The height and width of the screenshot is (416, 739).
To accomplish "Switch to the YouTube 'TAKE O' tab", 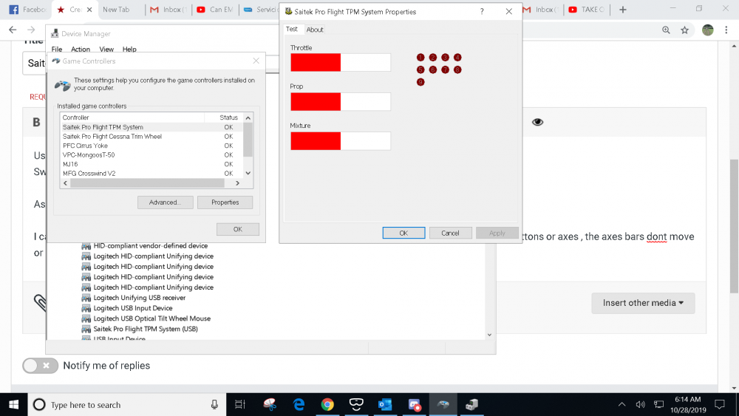I will coord(586,10).
